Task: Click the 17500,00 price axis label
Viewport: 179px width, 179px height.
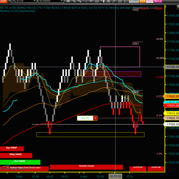Action: point(173,162)
